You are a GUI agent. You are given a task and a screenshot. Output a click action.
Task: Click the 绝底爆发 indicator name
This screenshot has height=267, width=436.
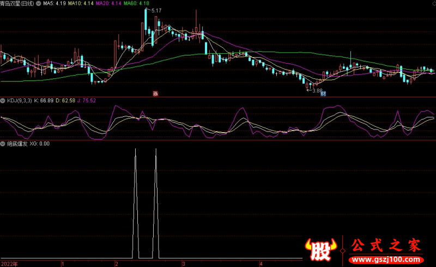16,144
